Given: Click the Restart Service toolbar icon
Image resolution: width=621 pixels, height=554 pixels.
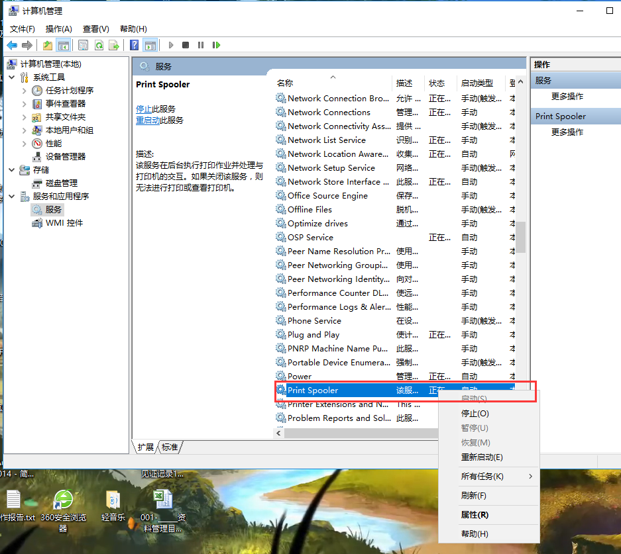Looking at the screenshot, I should [216, 45].
